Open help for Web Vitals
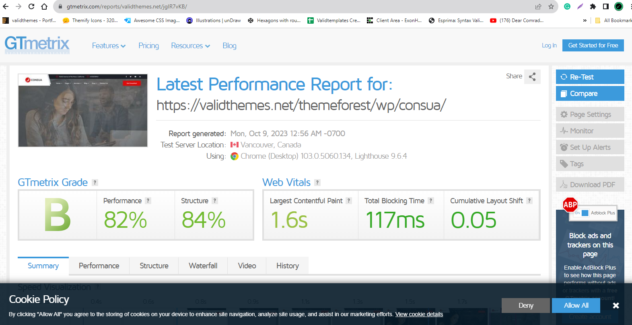The image size is (632, 325). pyautogui.click(x=317, y=182)
